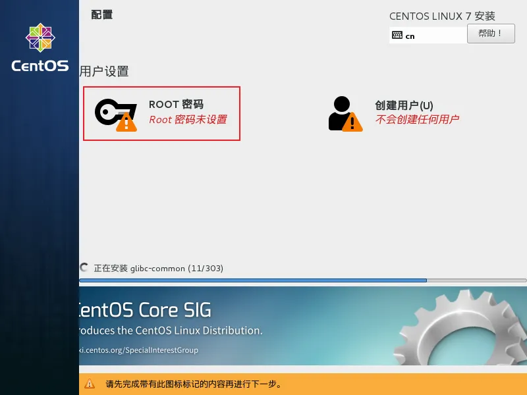527x395 pixels.
Task: Open help with 帮助！ button
Action: pyautogui.click(x=491, y=34)
